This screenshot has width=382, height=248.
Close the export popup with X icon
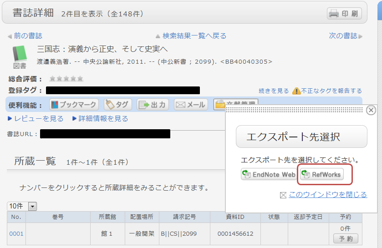click(371, 110)
